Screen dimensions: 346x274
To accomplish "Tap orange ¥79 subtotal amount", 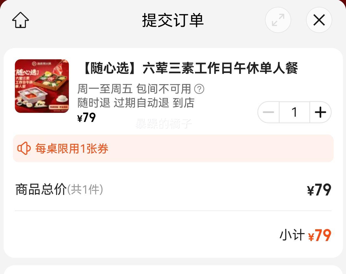I will [320, 236].
